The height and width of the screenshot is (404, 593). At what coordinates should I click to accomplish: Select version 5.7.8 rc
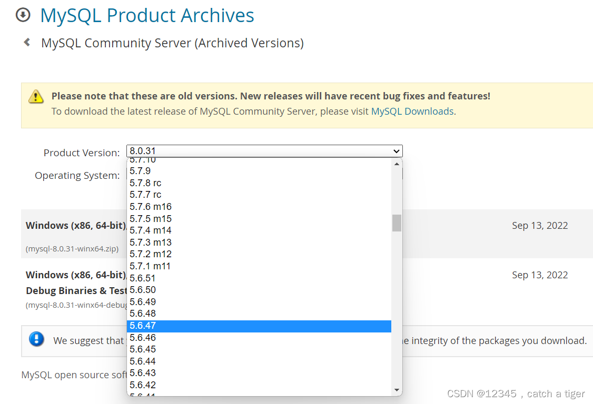(x=259, y=183)
